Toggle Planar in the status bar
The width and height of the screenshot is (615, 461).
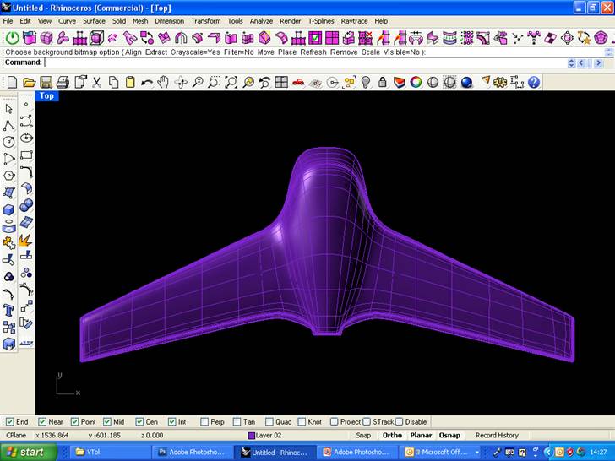click(x=421, y=435)
